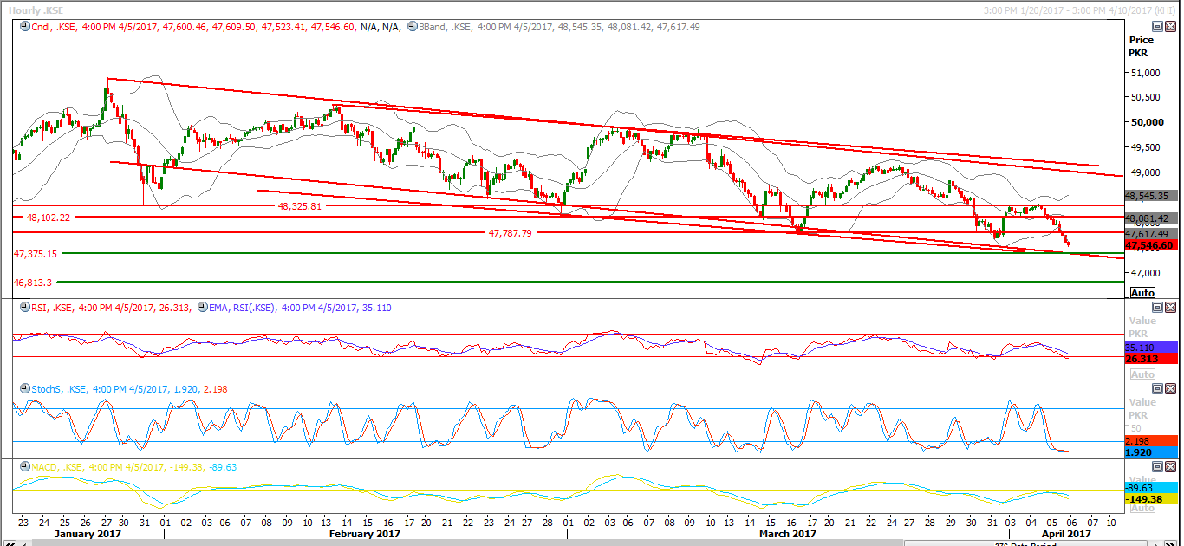Select the Cndl .KSE candle legend text
The width and height of the screenshot is (1184, 546).
tap(214, 27)
